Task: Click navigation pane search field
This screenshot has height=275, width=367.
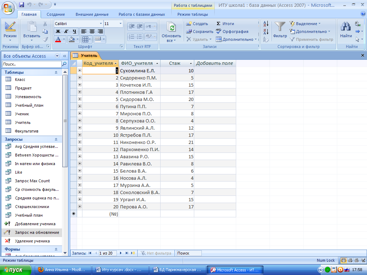Action: coord(32,64)
